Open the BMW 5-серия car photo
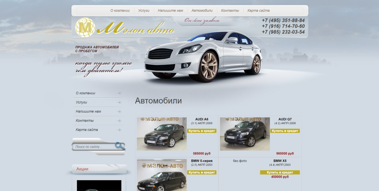Image resolution: width=379 pixels, height=191 pixels. pyautogui.click(x=162, y=175)
